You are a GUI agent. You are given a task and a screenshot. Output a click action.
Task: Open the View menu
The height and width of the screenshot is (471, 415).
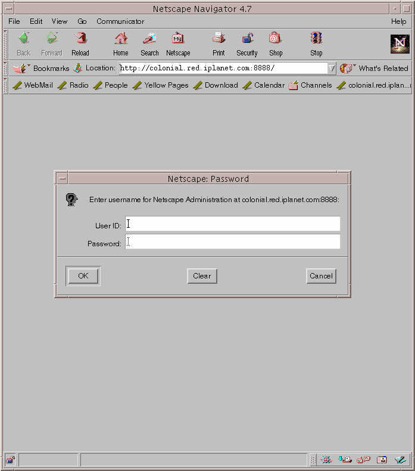click(x=60, y=21)
